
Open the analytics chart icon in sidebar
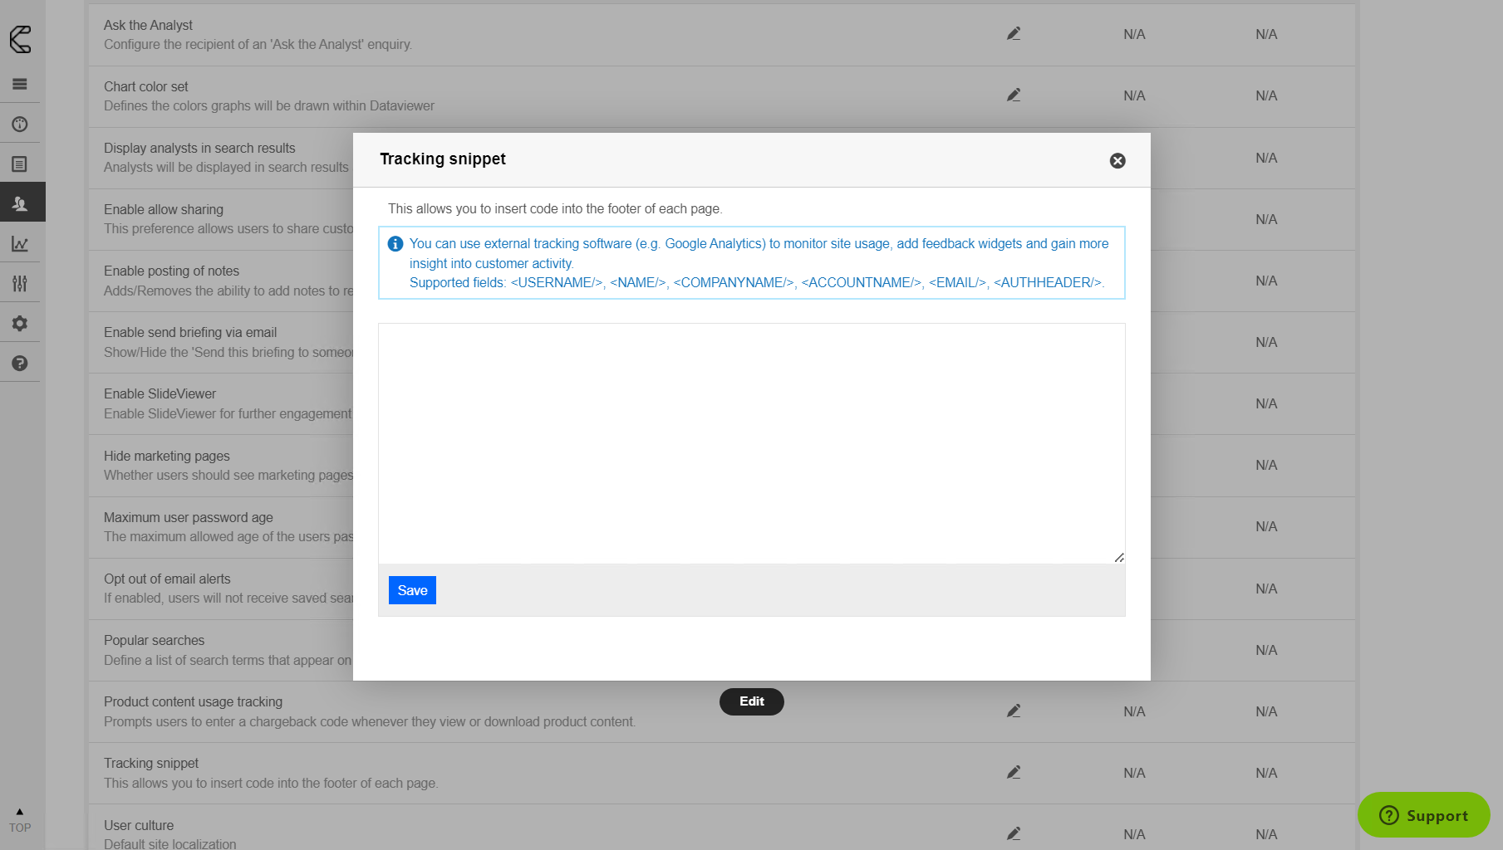21,242
